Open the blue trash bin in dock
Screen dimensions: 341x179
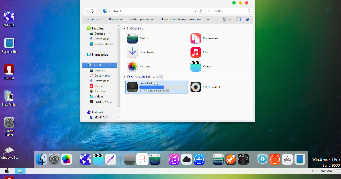[300, 159]
